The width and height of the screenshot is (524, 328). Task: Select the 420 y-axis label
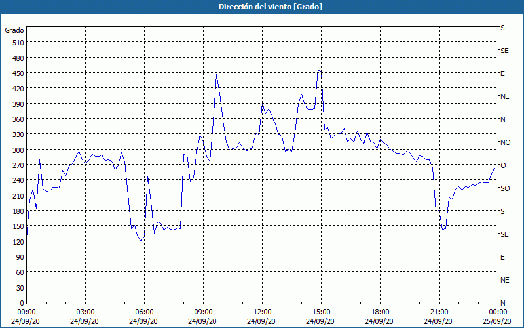[x=18, y=89]
